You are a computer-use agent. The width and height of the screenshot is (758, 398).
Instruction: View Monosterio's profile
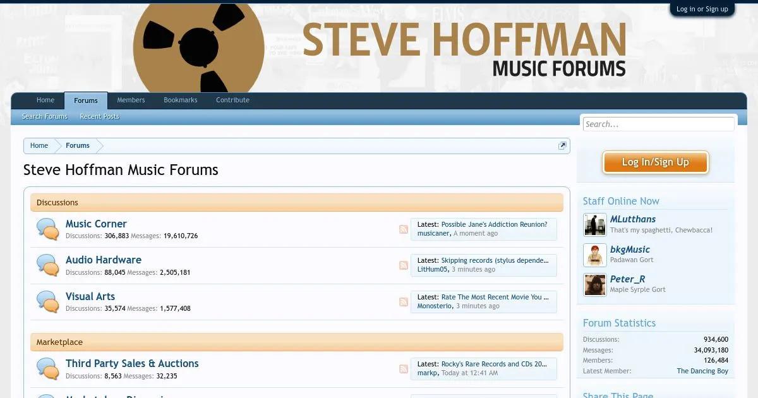click(435, 306)
